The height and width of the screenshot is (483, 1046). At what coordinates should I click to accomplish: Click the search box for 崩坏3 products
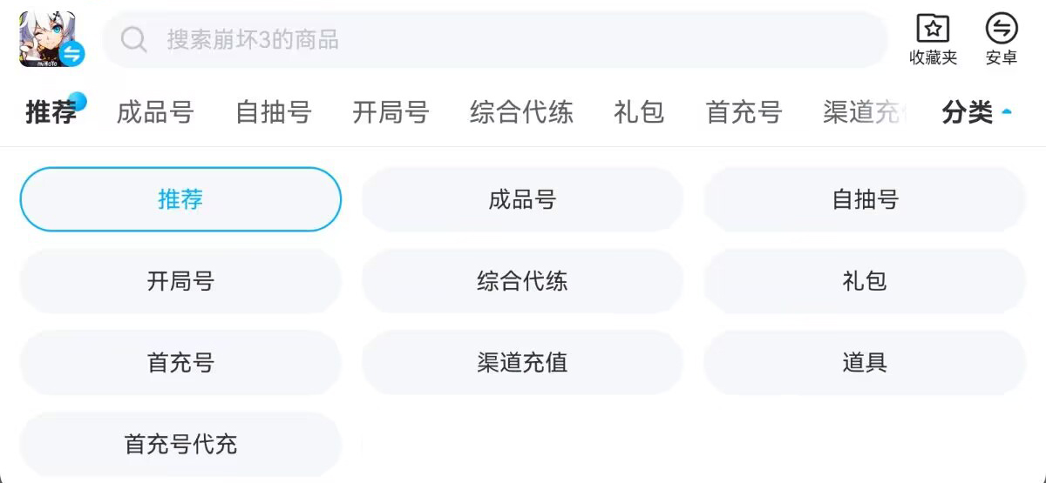pyautogui.click(x=506, y=39)
